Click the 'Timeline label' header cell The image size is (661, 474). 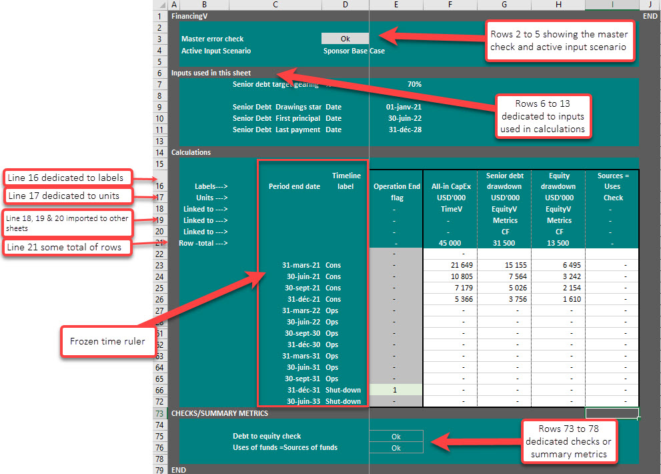click(x=346, y=181)
